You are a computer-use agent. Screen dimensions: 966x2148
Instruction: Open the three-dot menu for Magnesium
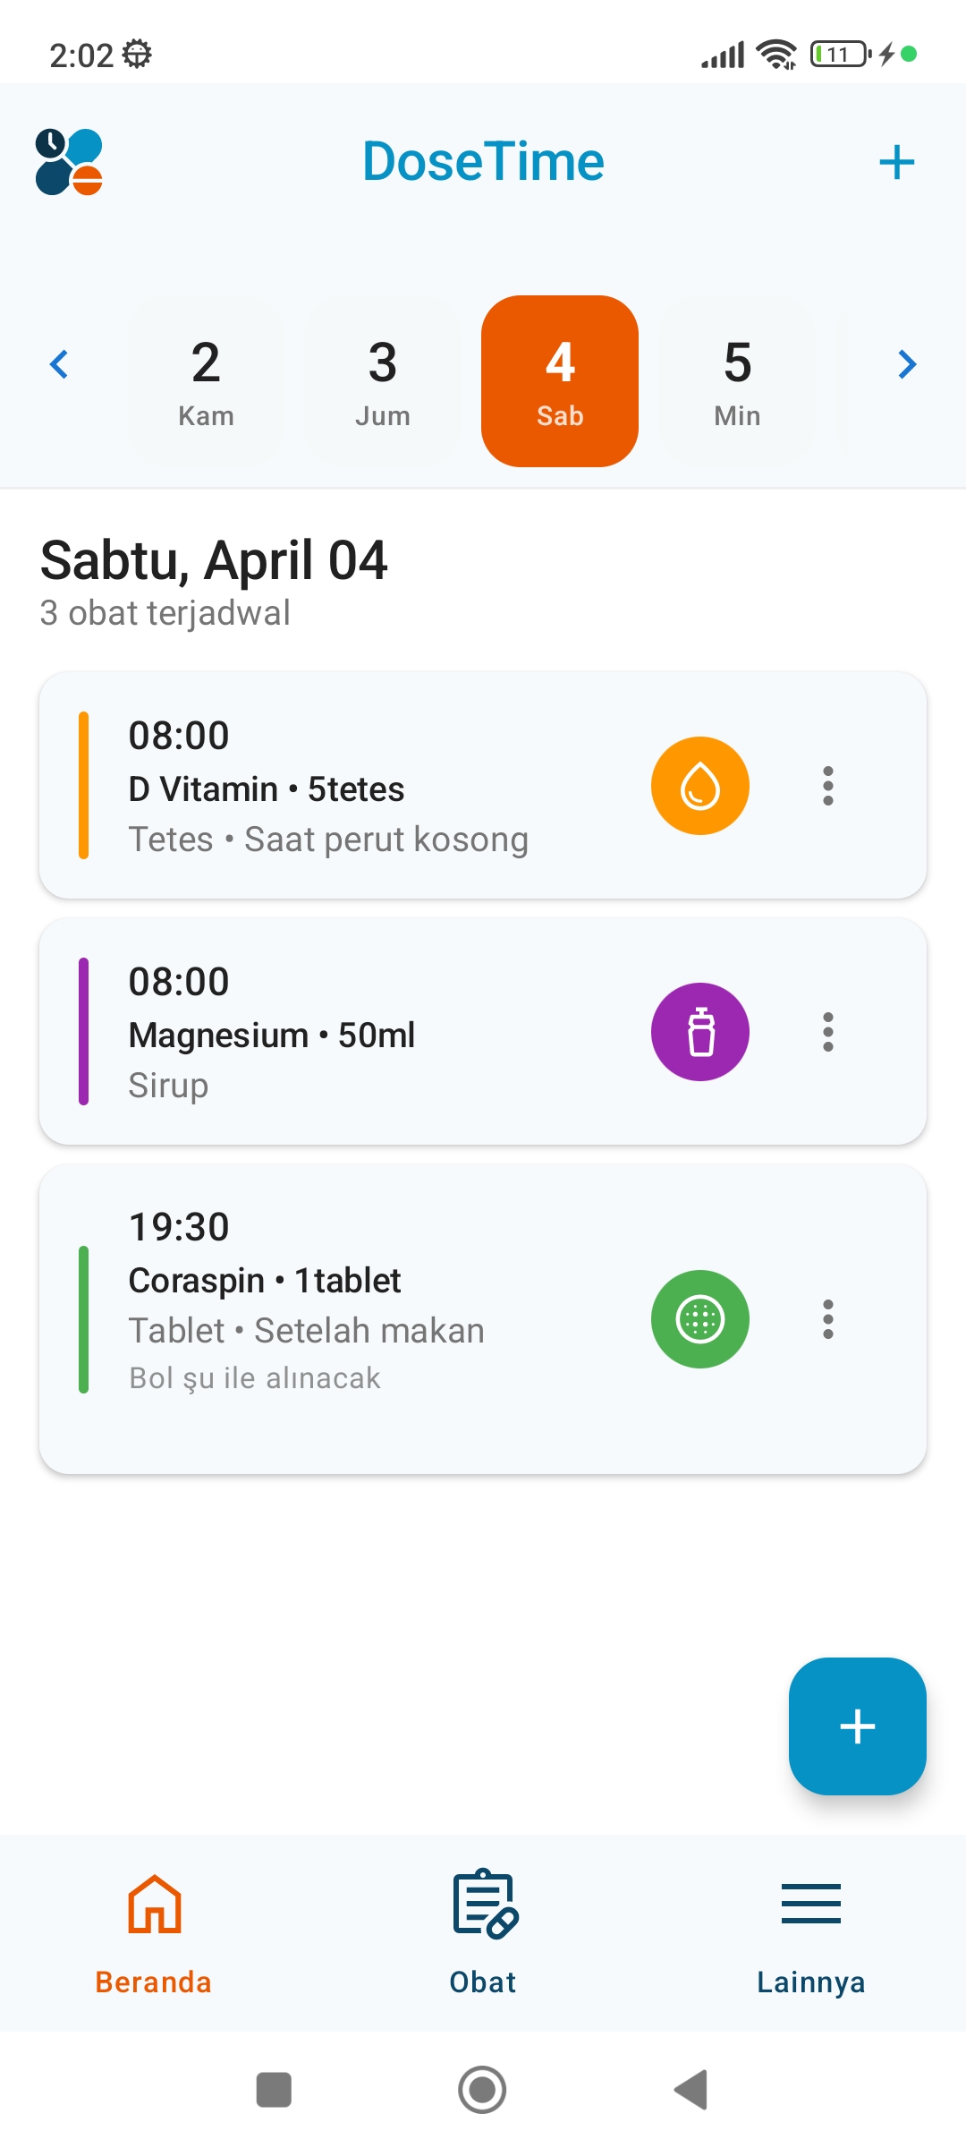(828, 1032)
